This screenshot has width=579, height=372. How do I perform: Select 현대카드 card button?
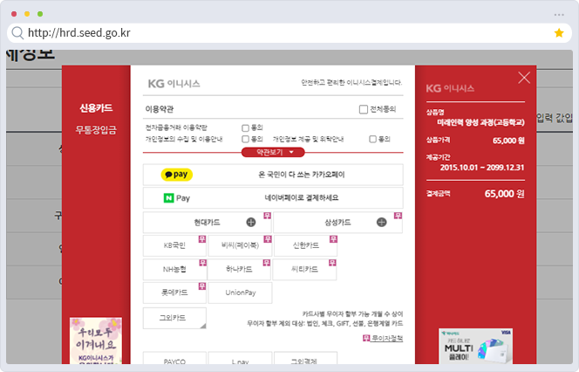point(208,222)
